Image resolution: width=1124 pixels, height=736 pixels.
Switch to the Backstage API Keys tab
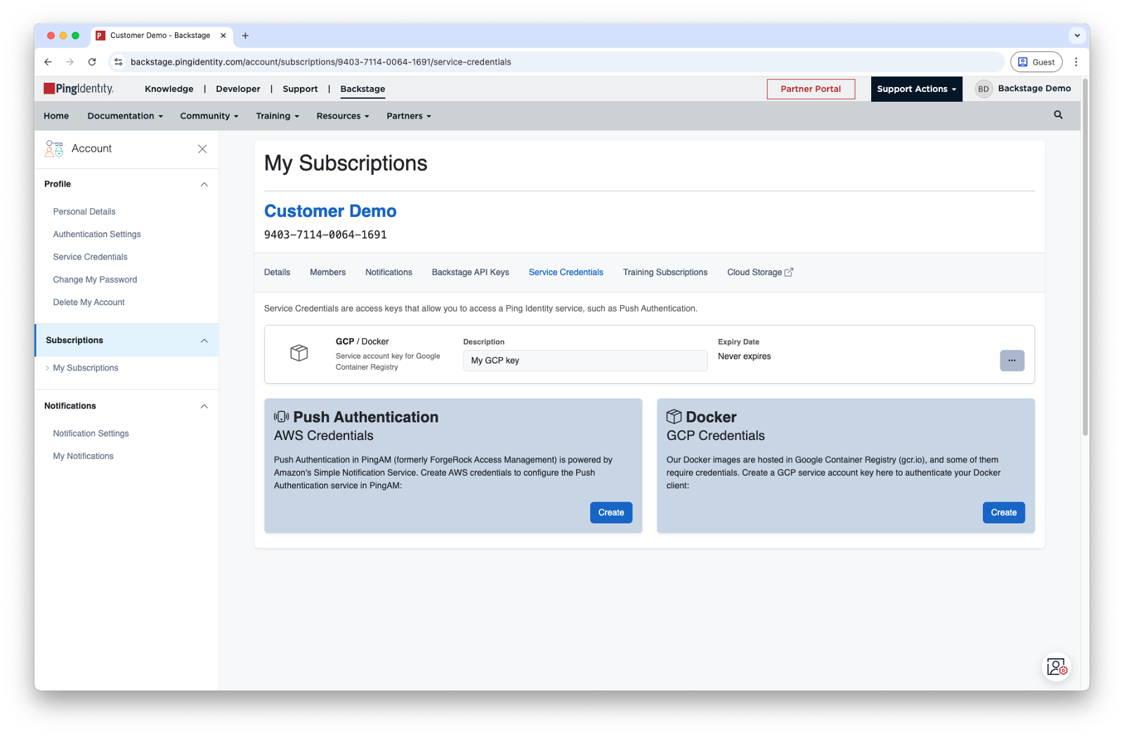(470, 272)
